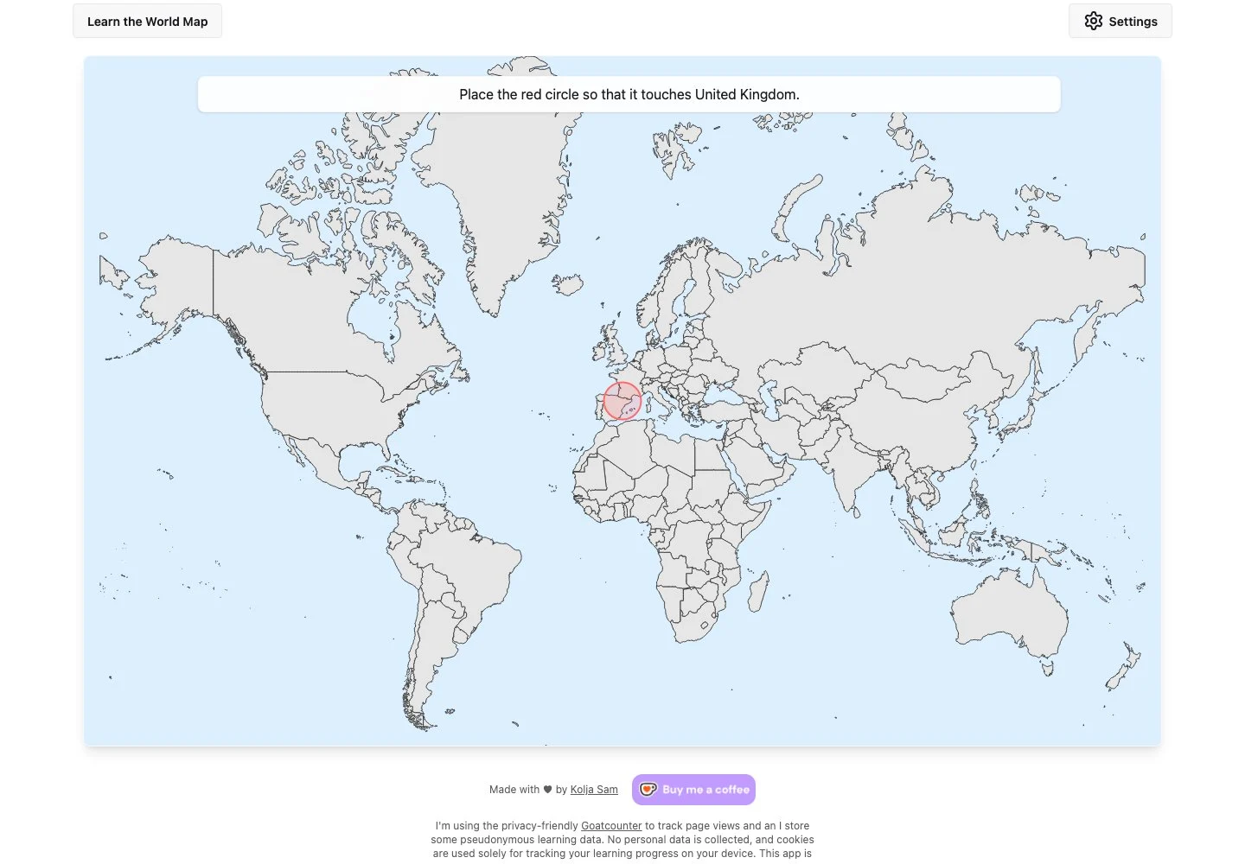Click the Buy me a coffee button
This screenshot has width=1245, height=864.
(693, 790)
